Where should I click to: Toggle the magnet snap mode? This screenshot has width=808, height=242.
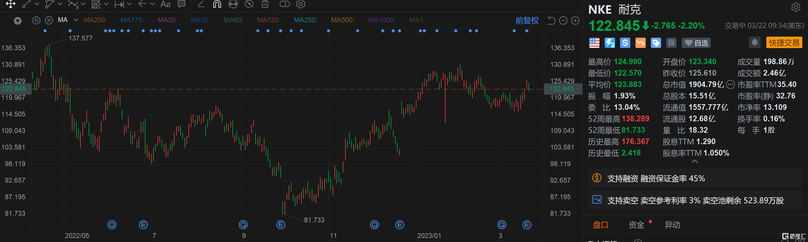(x=217, y=4)
